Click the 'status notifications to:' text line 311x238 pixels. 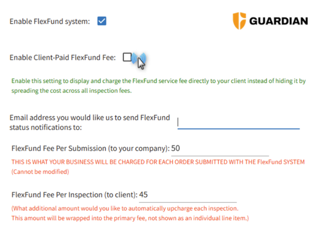coord(46,127)
